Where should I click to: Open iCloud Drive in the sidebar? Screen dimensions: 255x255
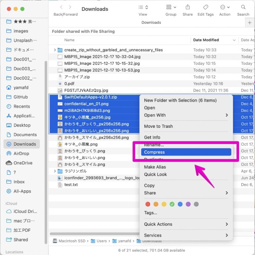(21, 212)
